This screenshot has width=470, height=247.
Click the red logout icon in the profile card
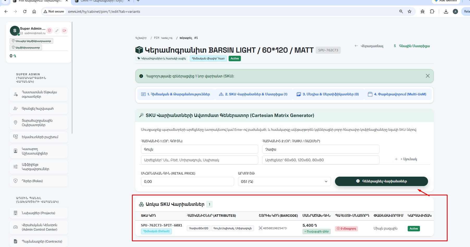click(x=64, y=30)
